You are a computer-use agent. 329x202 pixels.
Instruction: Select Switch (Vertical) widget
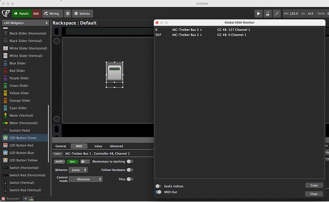pyautogui.click(x=25, y=183)
